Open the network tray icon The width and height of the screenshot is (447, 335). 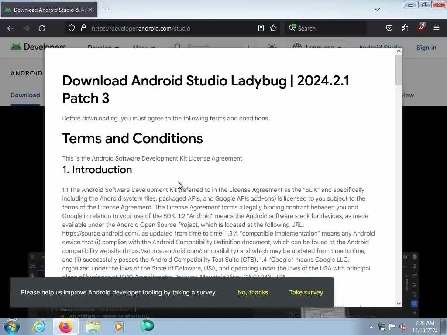pos(382,327)
